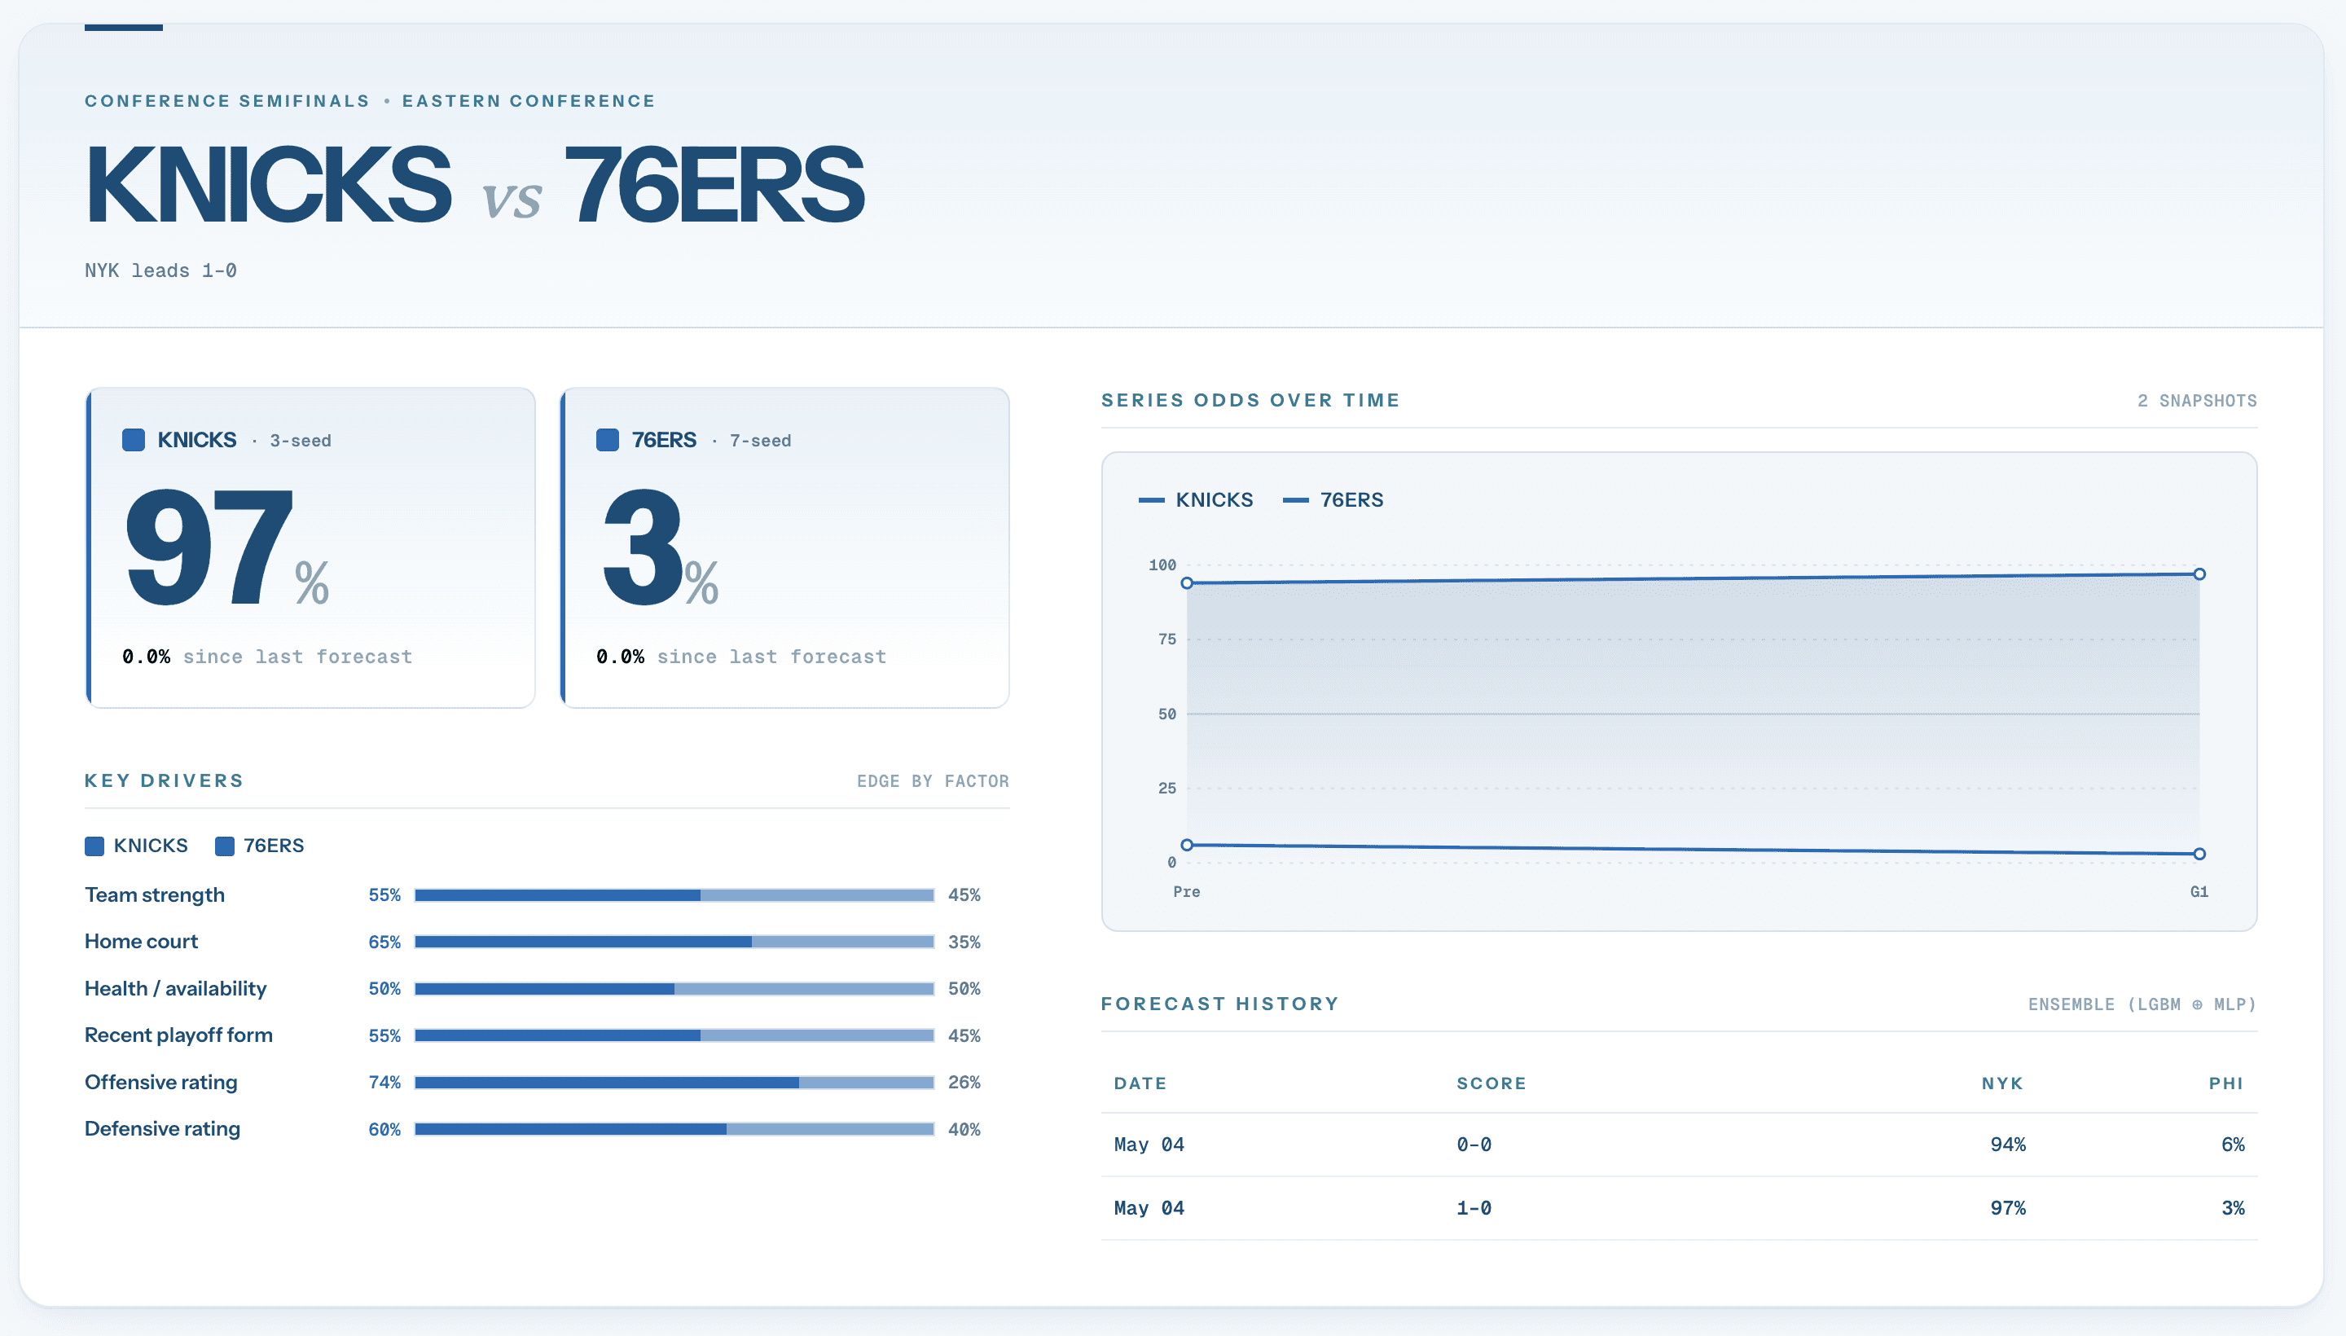Click the 74% Offensive rating value

pos(384,1083)
